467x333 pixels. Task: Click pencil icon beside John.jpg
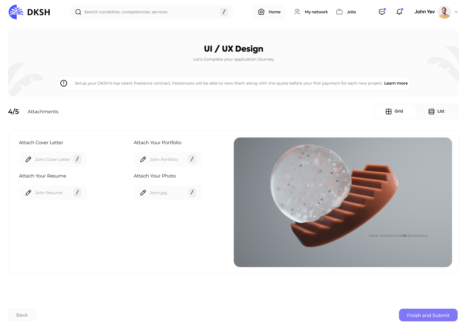[143, 193]
